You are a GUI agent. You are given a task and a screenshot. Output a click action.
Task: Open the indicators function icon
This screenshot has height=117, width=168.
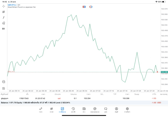[4, 18]
